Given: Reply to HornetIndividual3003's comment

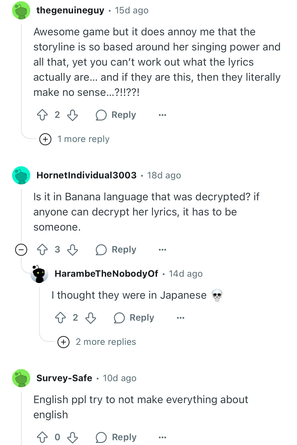Looking at the screenshot, I should [x=116, y=250].
